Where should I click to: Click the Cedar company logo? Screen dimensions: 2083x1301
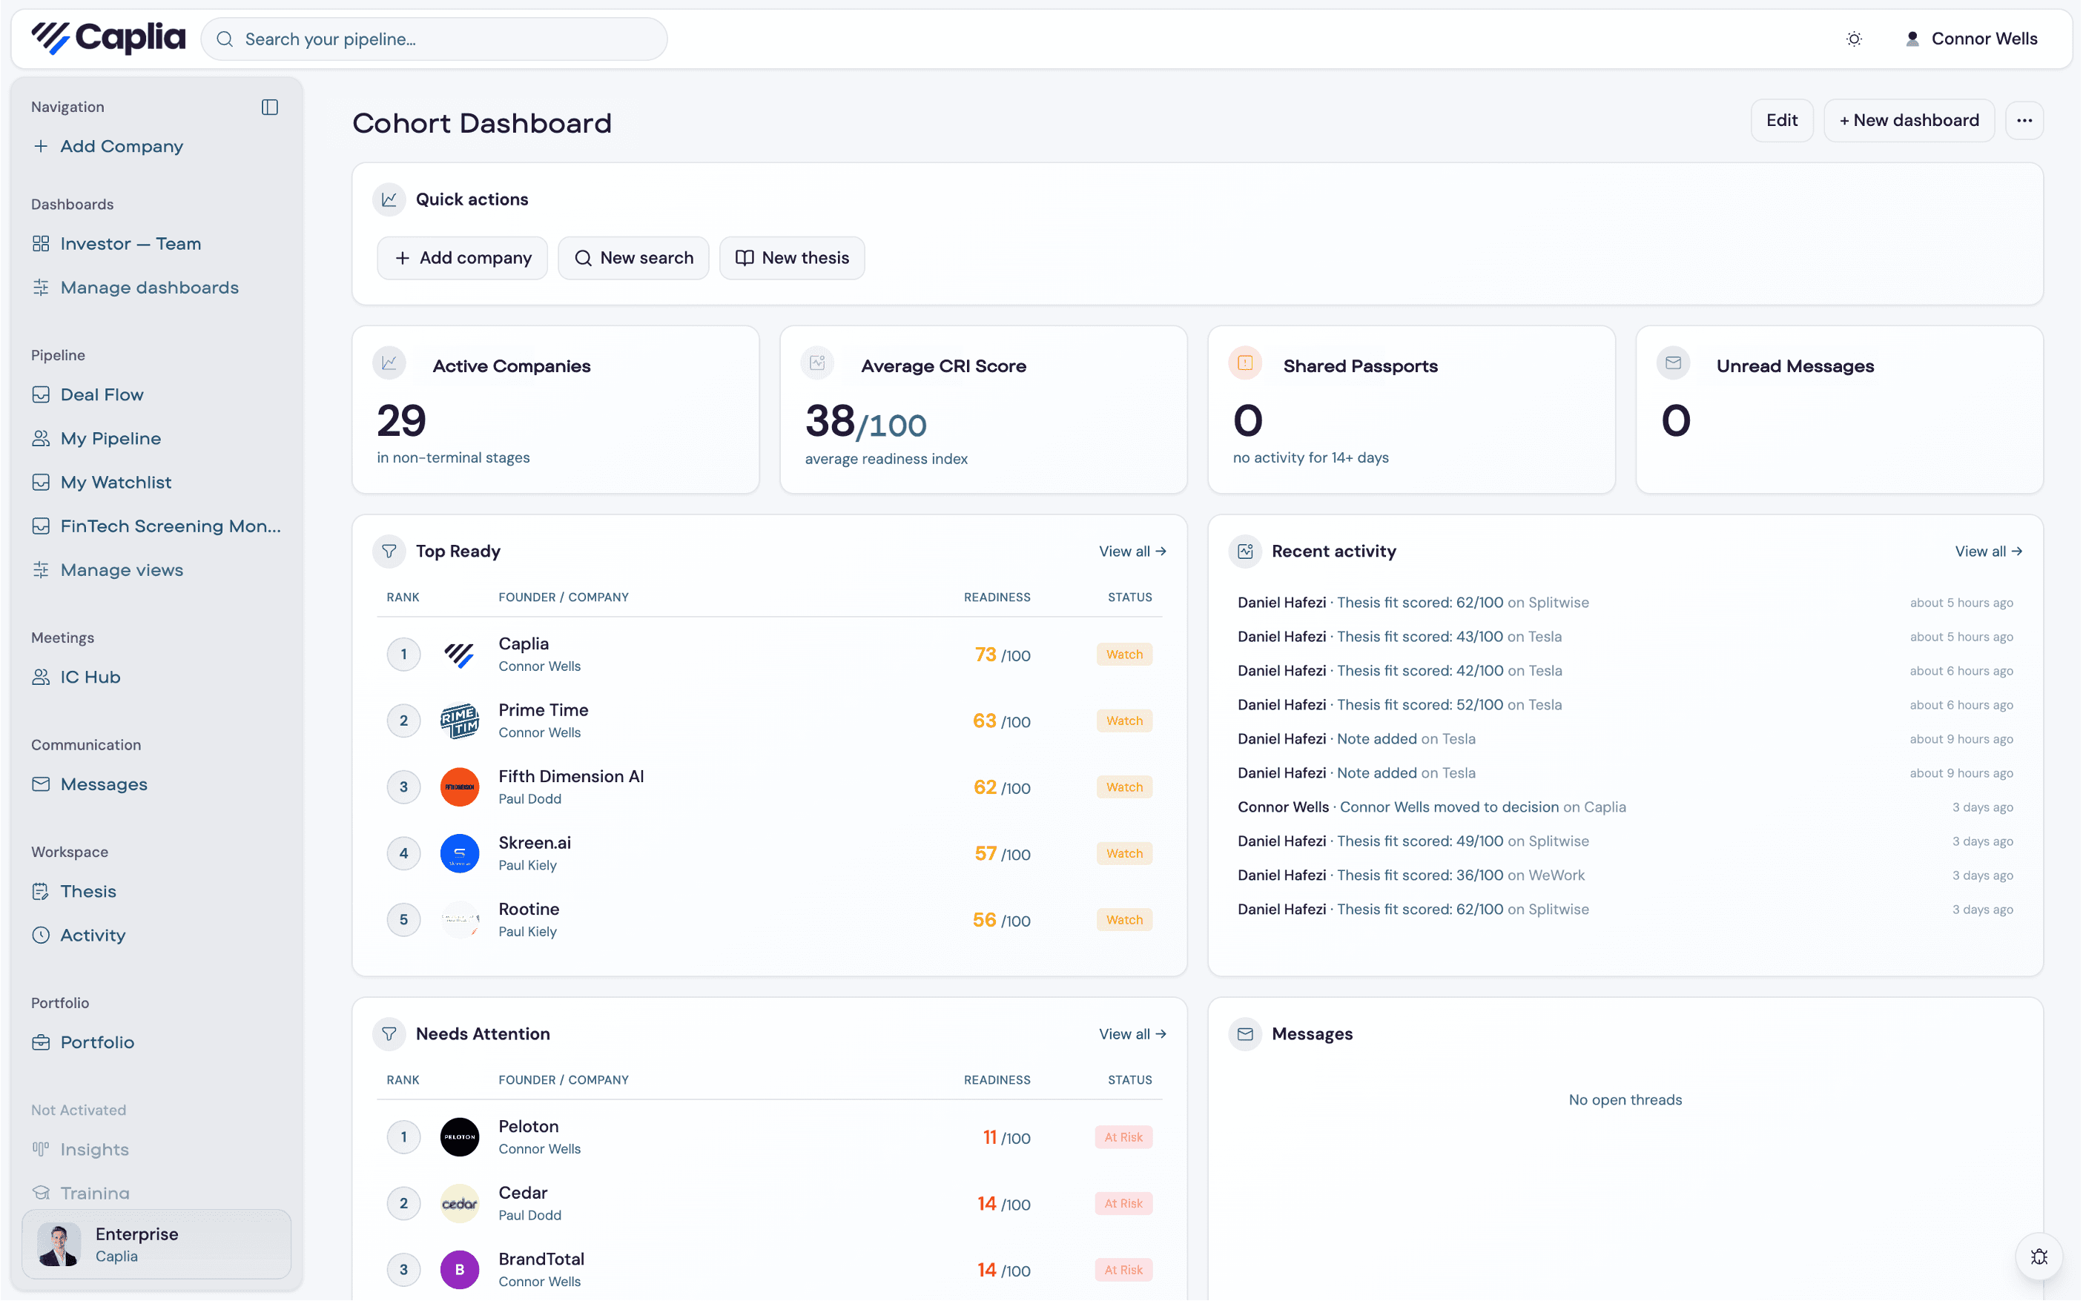point(460,1203)
